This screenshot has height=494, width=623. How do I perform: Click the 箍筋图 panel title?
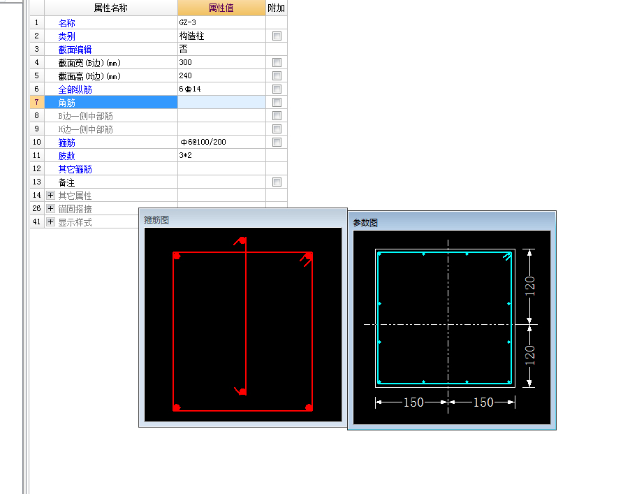point(156,220)
